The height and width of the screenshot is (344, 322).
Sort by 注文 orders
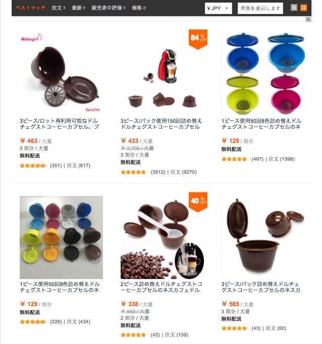click(x=59, y=8)
